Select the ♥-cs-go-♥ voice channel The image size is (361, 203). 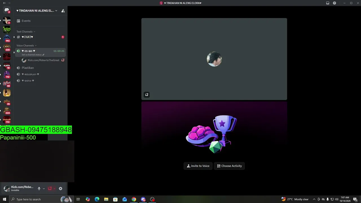[x=40, y=52]
